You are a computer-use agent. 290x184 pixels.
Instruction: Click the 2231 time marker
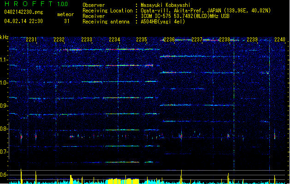pyautogui.click(x=31, y=40)
